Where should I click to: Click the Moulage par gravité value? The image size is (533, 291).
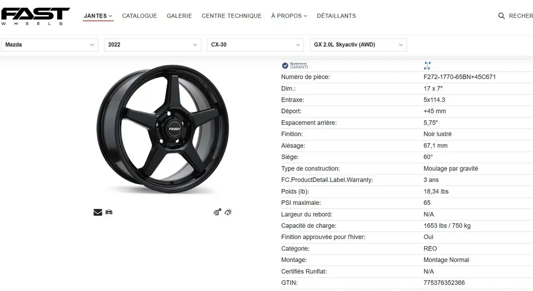click(451, 169)
